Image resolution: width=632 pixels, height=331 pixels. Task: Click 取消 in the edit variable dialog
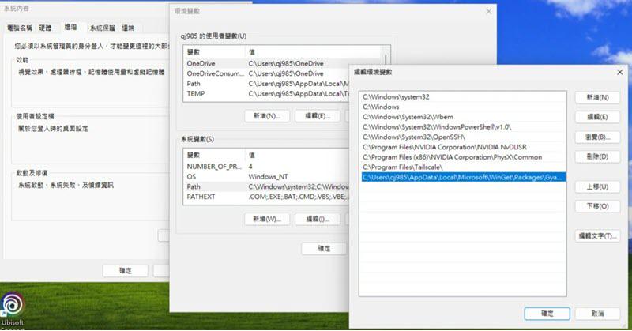click(x=597, y=314)
